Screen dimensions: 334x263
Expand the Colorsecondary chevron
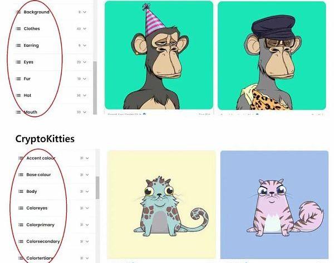coord(87,242)
